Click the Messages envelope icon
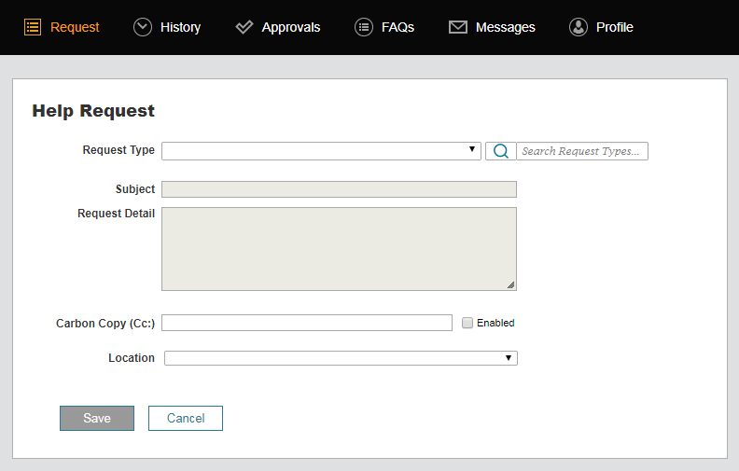The width and height of the screenshot is (739, 471). [458, 27]
